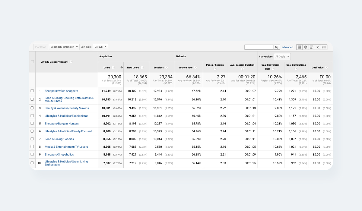Open Media & Entertainment/TV Lovers link
This screenshot has height=211, width=362.
[66, 147]
